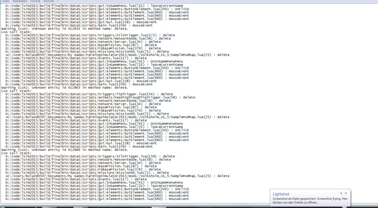Dismiss the Lightshot notification with X
Screen dimensions: 378x208
tap(346, 193)
